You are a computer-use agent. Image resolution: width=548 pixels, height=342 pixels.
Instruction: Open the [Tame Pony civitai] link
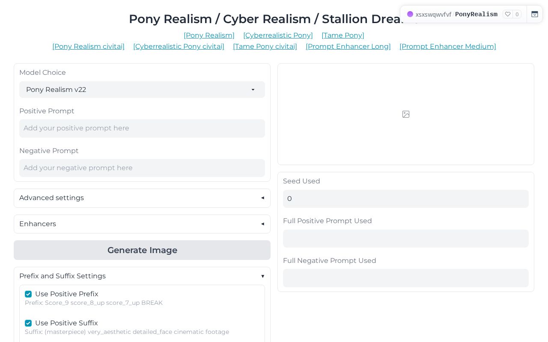click(265, 47)
